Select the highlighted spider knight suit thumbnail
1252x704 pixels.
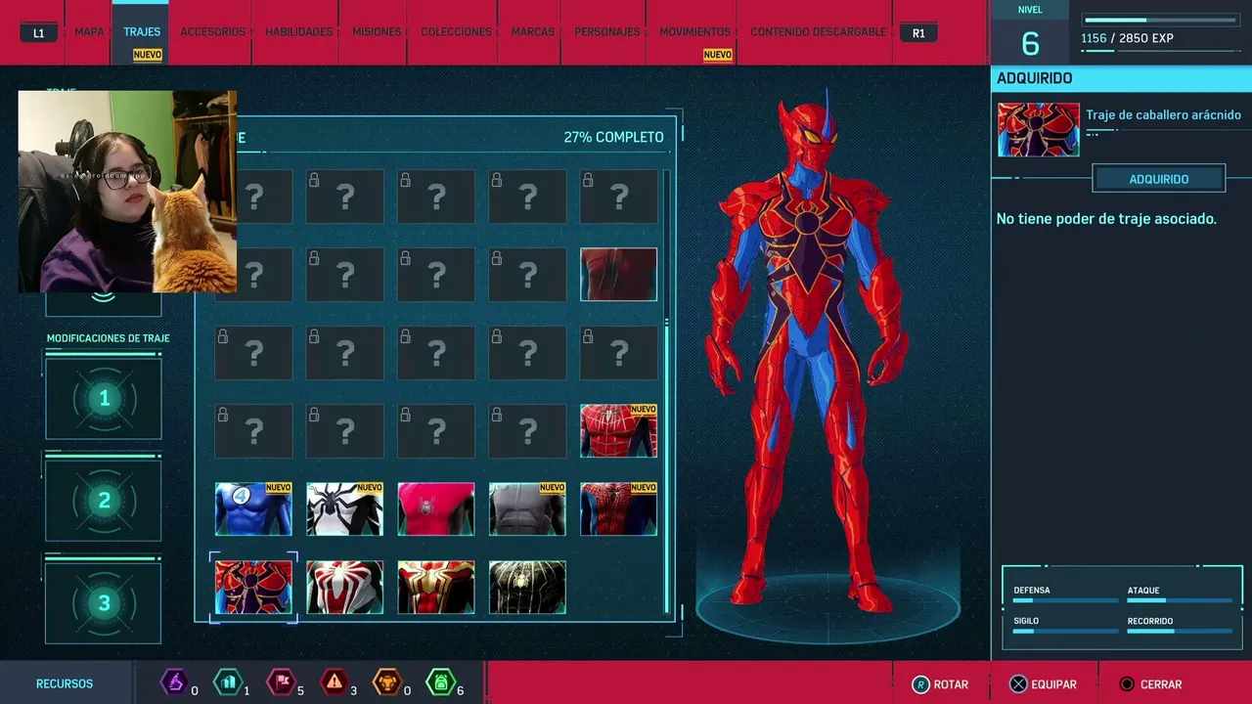coord(253,587)
